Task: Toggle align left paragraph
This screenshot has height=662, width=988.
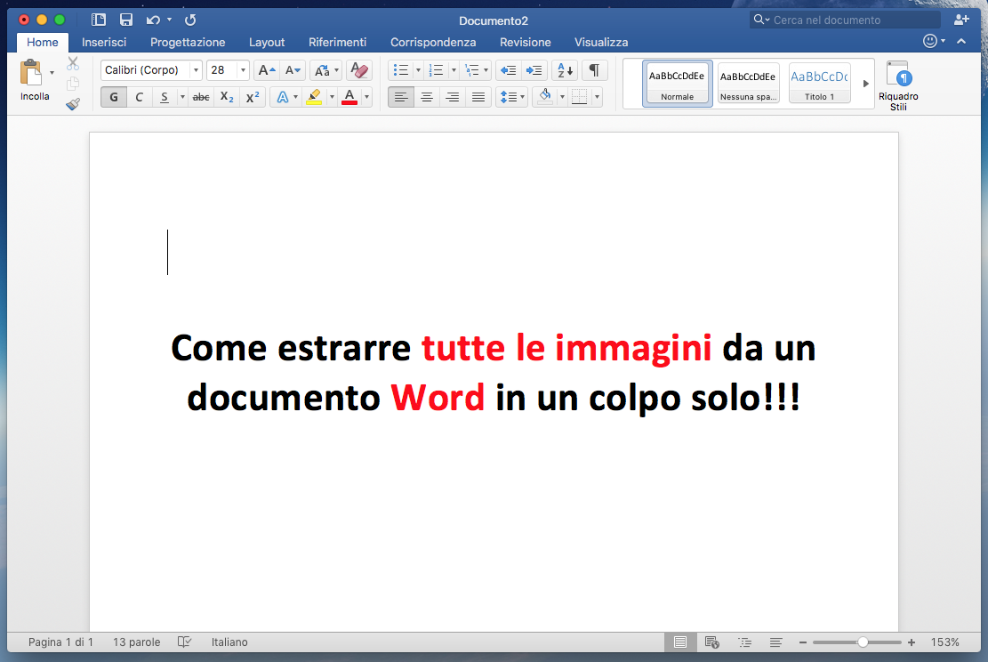Action: tap(401, 97)
